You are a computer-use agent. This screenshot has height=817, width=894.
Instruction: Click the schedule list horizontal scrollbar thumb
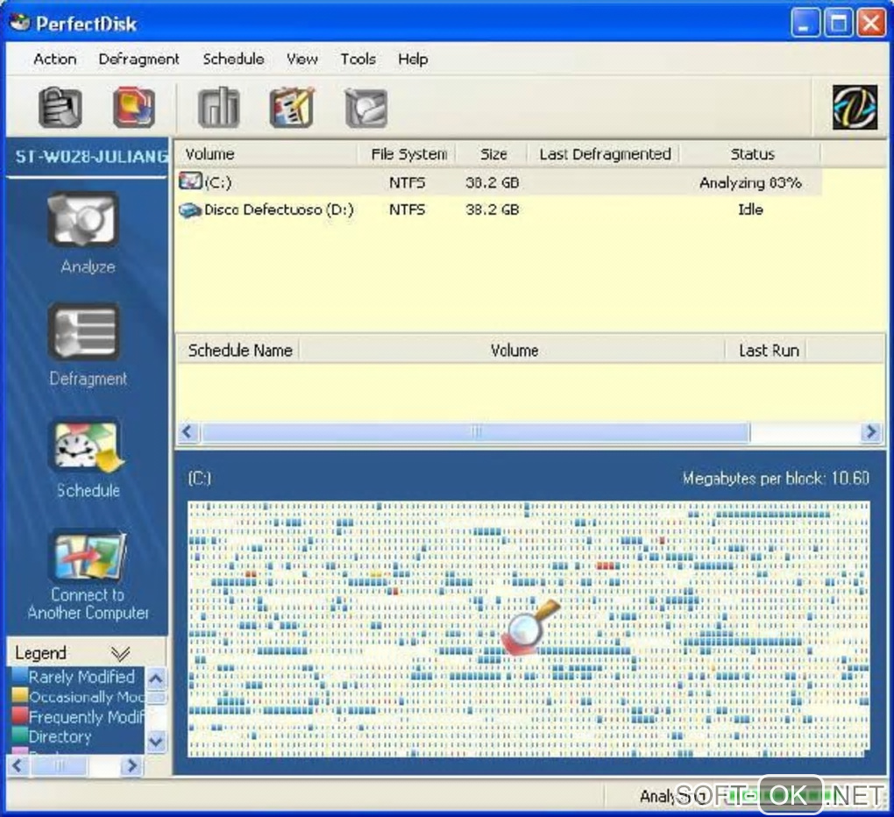point(475,432)
